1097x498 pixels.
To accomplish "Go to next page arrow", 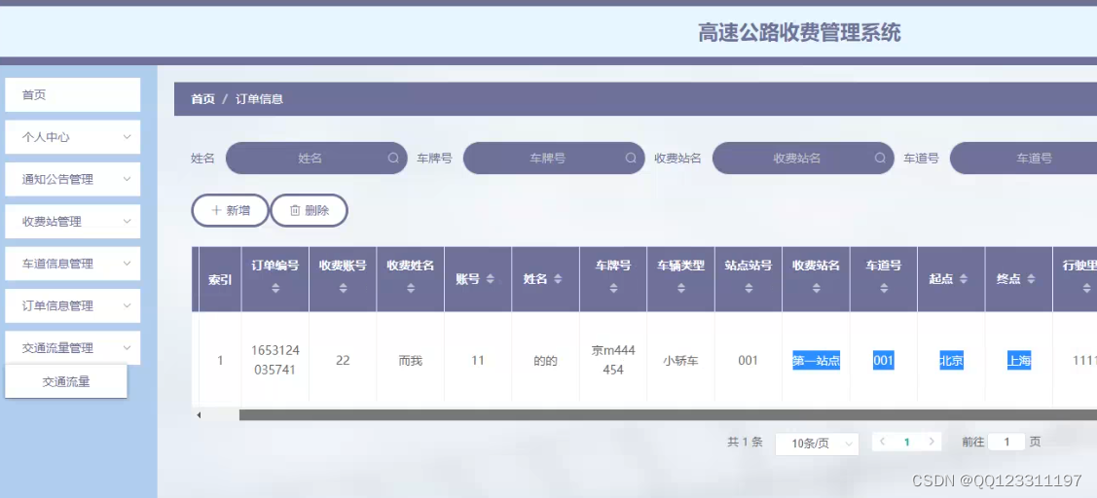I will (932, 442).
